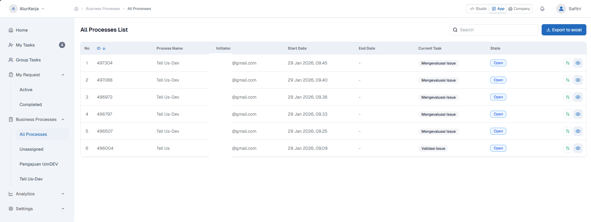Screen dimensions: 591x222
Task: Open the Unassigned processes sidebar item
Action: point(31,149)
